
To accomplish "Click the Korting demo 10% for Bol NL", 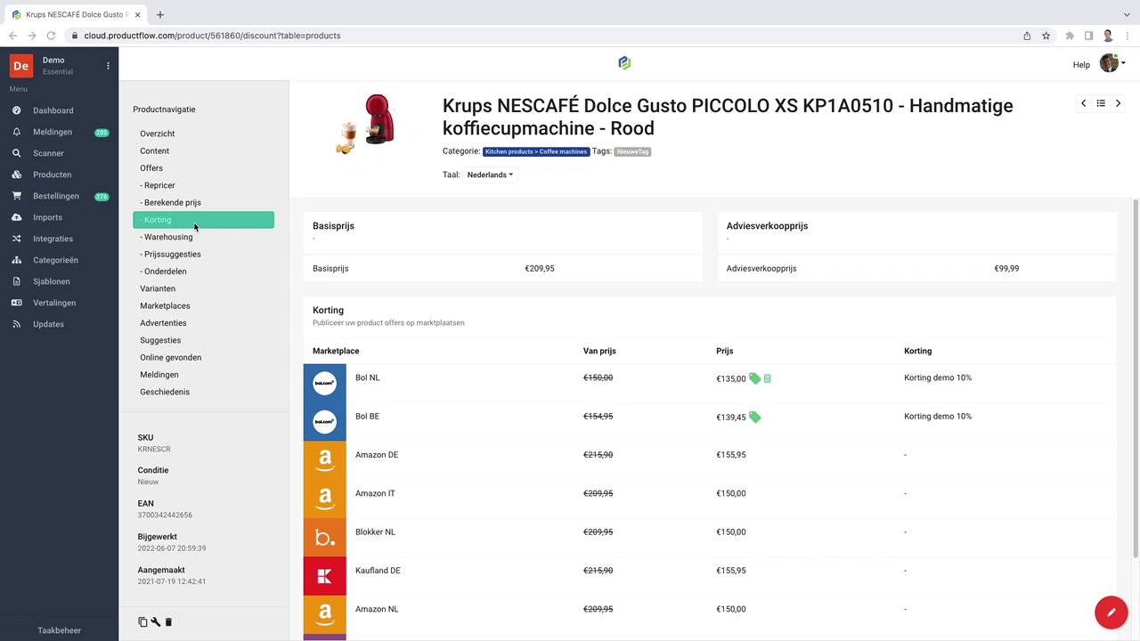I will pos(938,377).
